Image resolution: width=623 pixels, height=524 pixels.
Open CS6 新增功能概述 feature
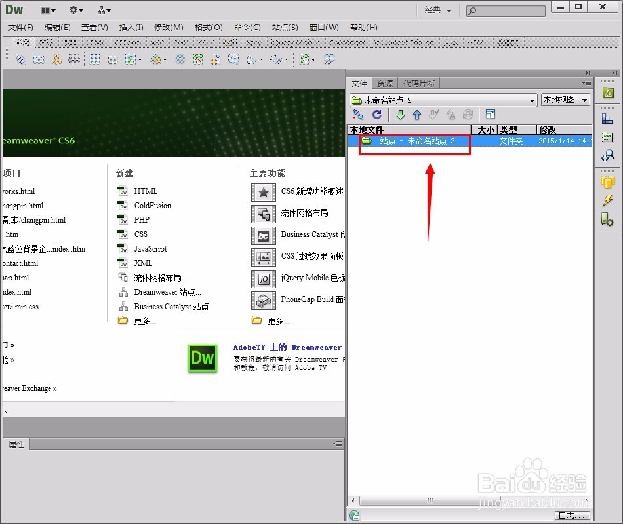(x=312, y=191)
